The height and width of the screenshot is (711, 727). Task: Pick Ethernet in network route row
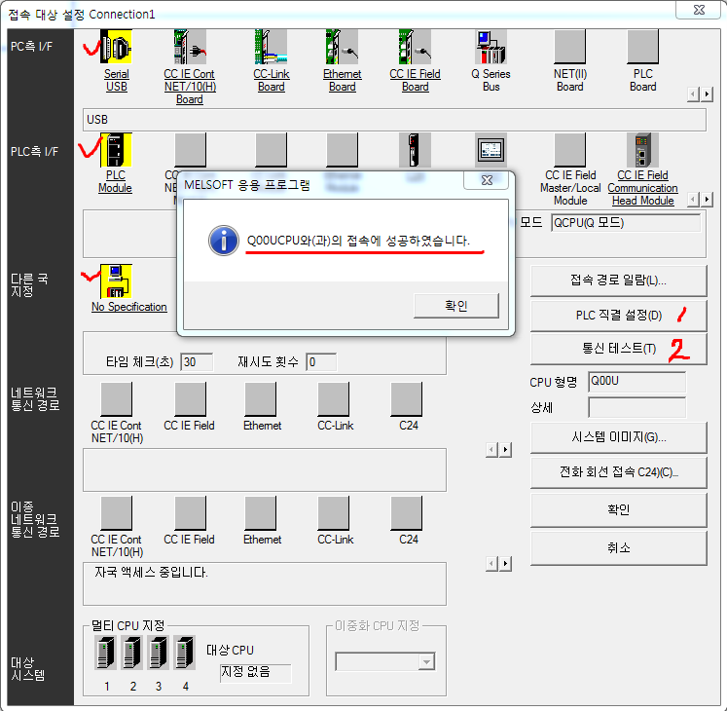pyautogui.click(x=260, y=399)
